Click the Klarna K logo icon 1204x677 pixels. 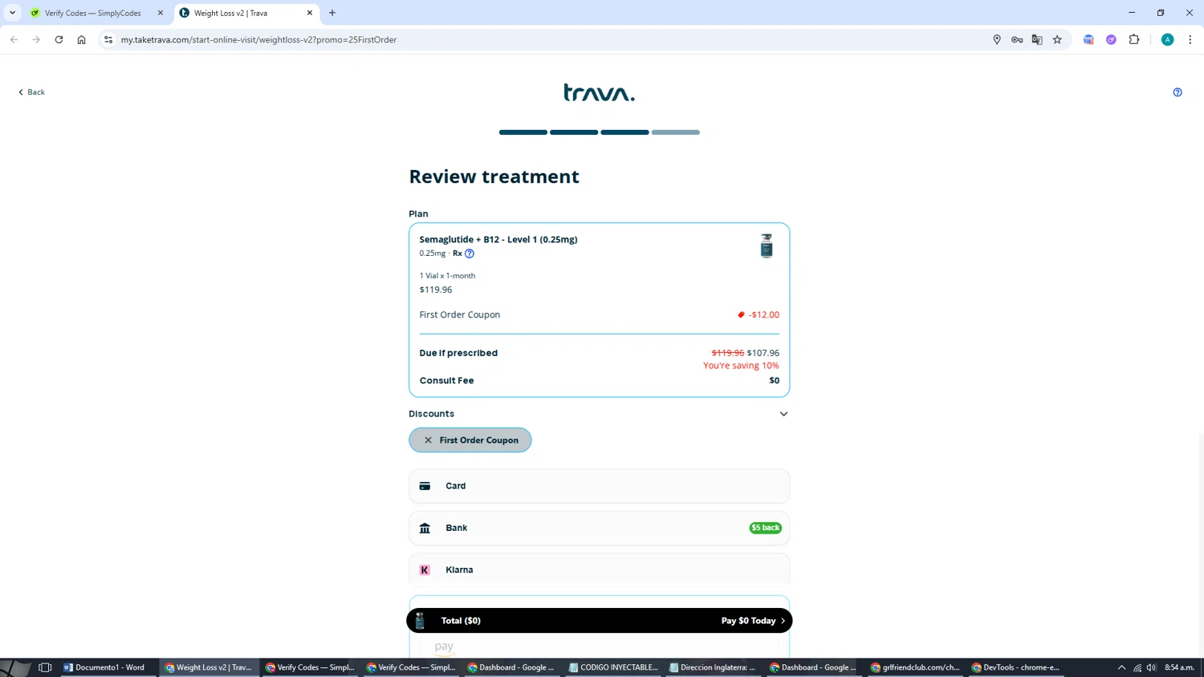(425, 570)
